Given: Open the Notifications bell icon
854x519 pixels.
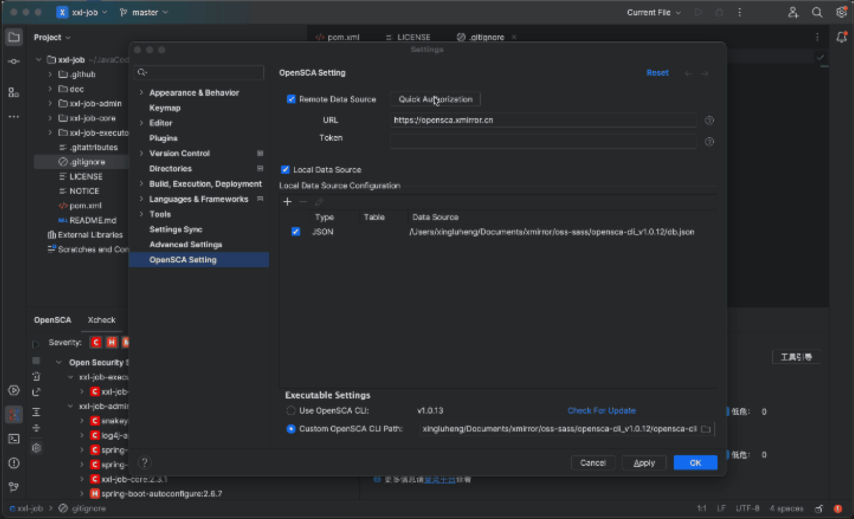Looking at the screenshot, I should [841, 37].
